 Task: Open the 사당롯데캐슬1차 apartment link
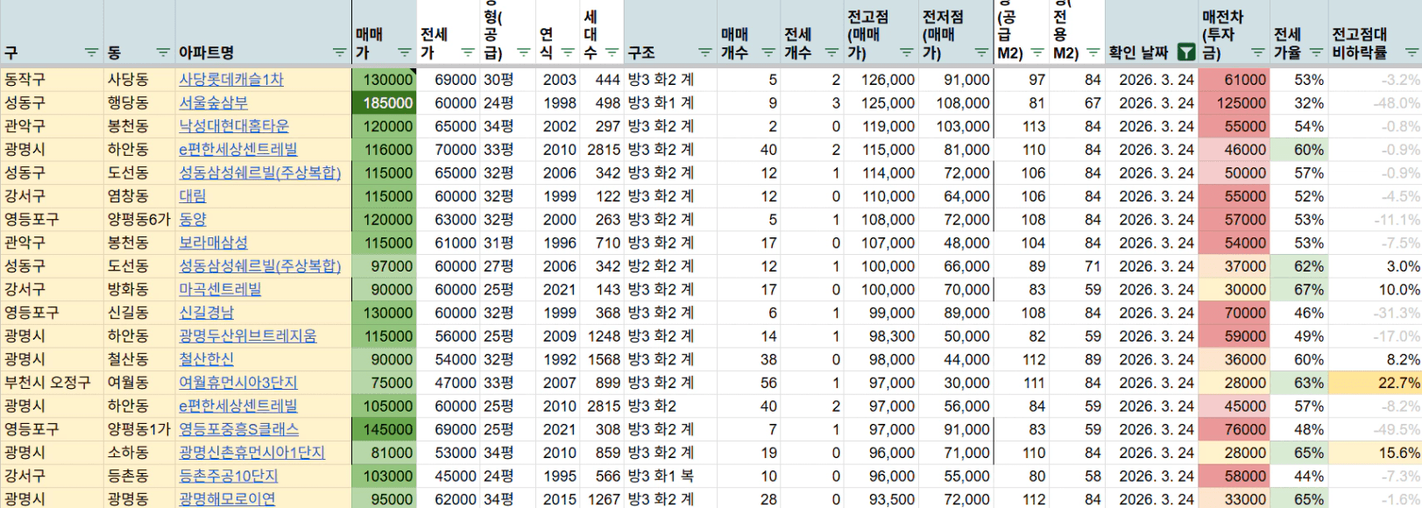(231, 80)
